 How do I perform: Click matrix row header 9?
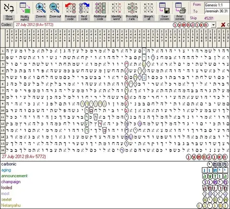(3, 104)
